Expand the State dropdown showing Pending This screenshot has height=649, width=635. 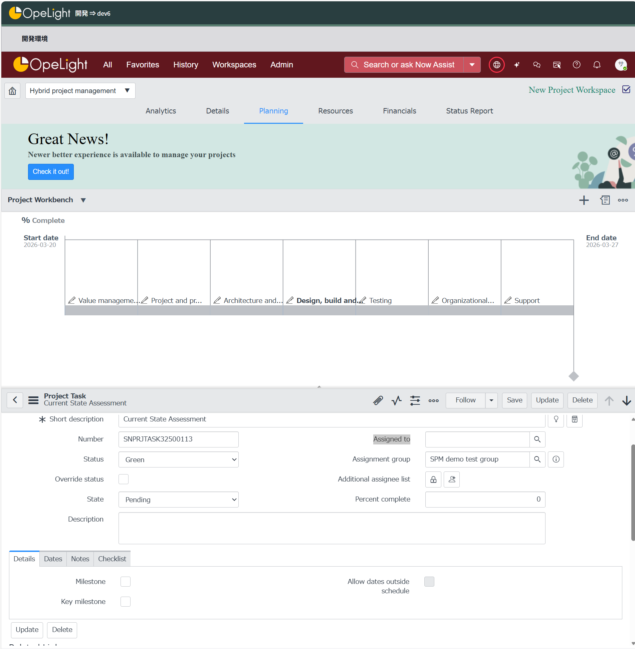[x=178, y=500]
